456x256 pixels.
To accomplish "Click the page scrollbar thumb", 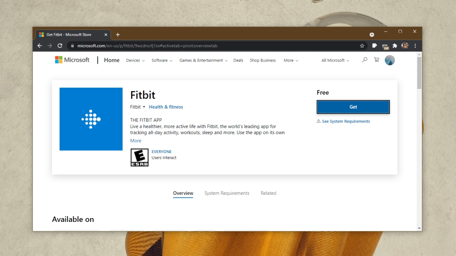I will pos(419,73).
